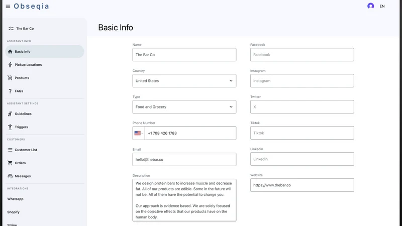Focus the Twitter X input field
Screen dimensions: 402x226
(x=302, y=107)
